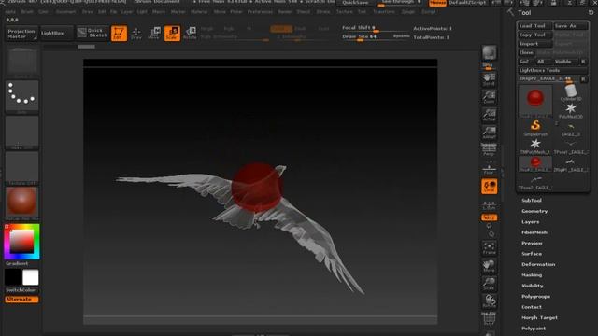Image resolution: width=598 pixels, height=336 pixels.
Task: Expand the Polypaint section
Action: coord(534,329)
